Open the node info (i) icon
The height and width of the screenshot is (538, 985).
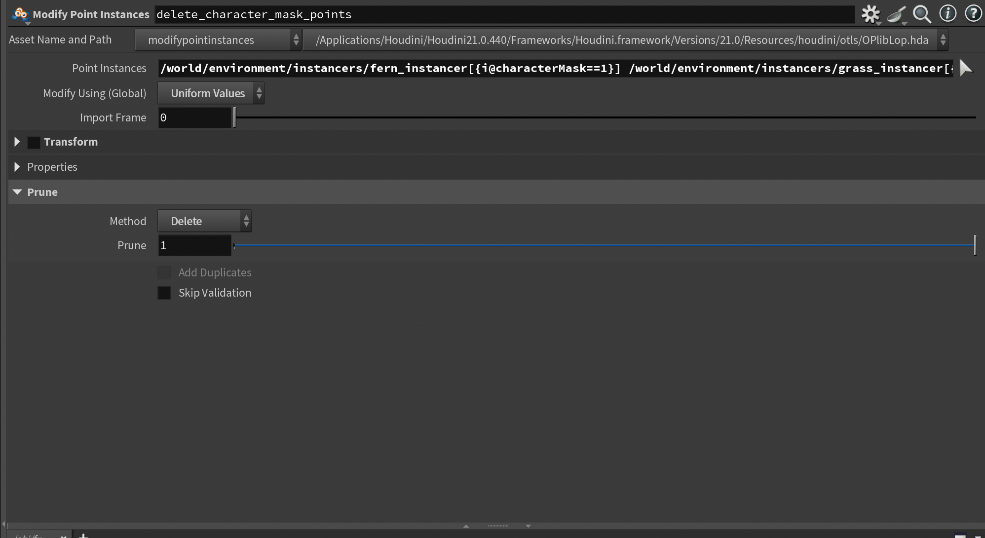click(x=947, y=13)
